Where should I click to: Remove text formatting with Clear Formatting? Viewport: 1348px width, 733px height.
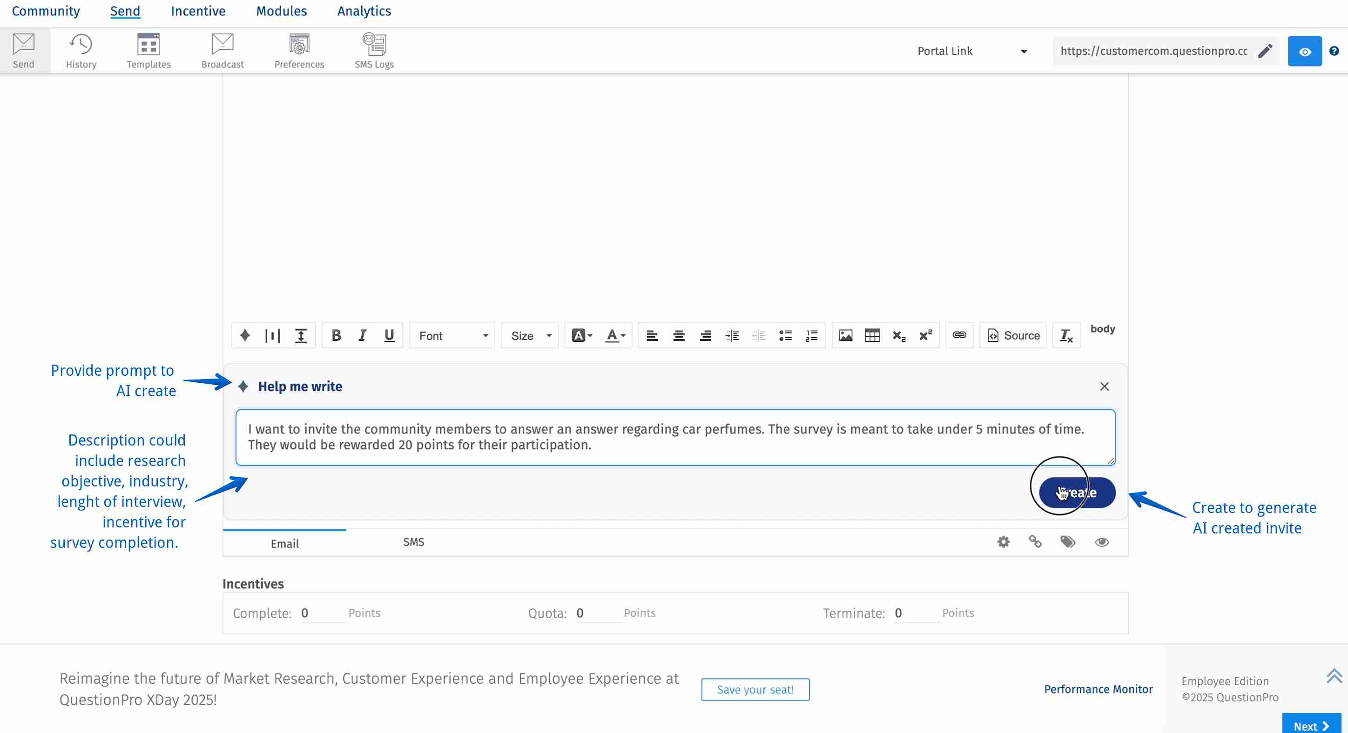pyautogui.click(x=1065, y=335)
